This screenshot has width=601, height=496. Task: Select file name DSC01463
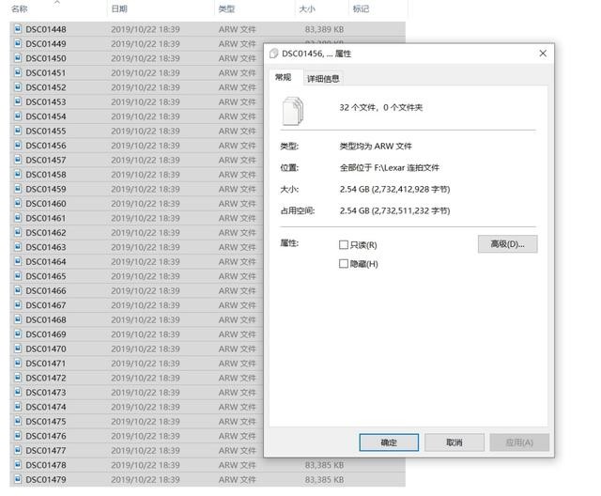pos(46,247)
